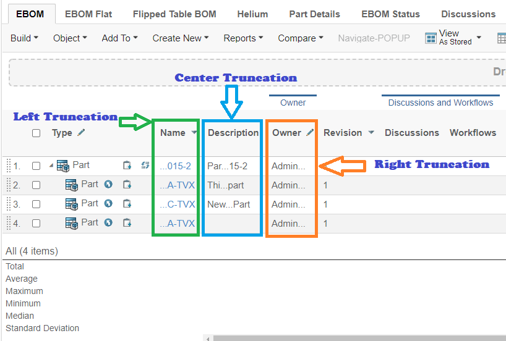Click the blue refresh arrows icon in row 1
Image resolution: width=506 pixels, height=341 pixels.
[x=145, y=165]
